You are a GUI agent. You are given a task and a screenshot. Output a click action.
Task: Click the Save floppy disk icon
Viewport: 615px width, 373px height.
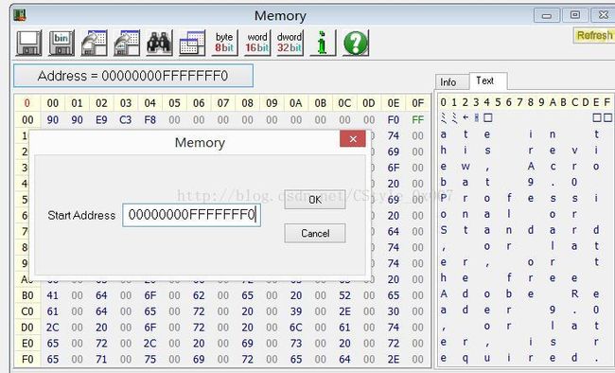point(29,43)
